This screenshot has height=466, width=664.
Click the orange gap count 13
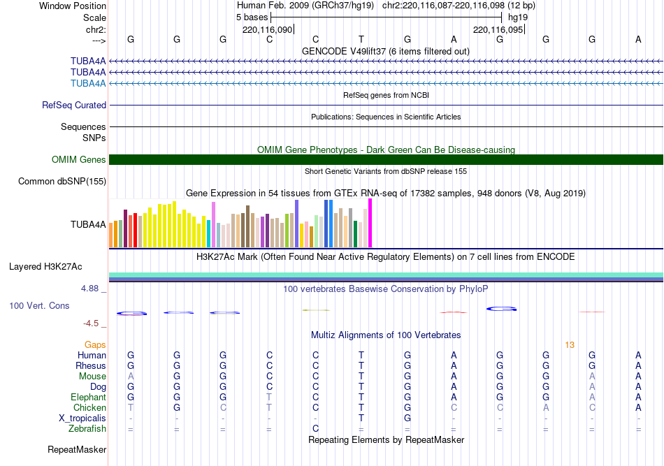point(570,345)
